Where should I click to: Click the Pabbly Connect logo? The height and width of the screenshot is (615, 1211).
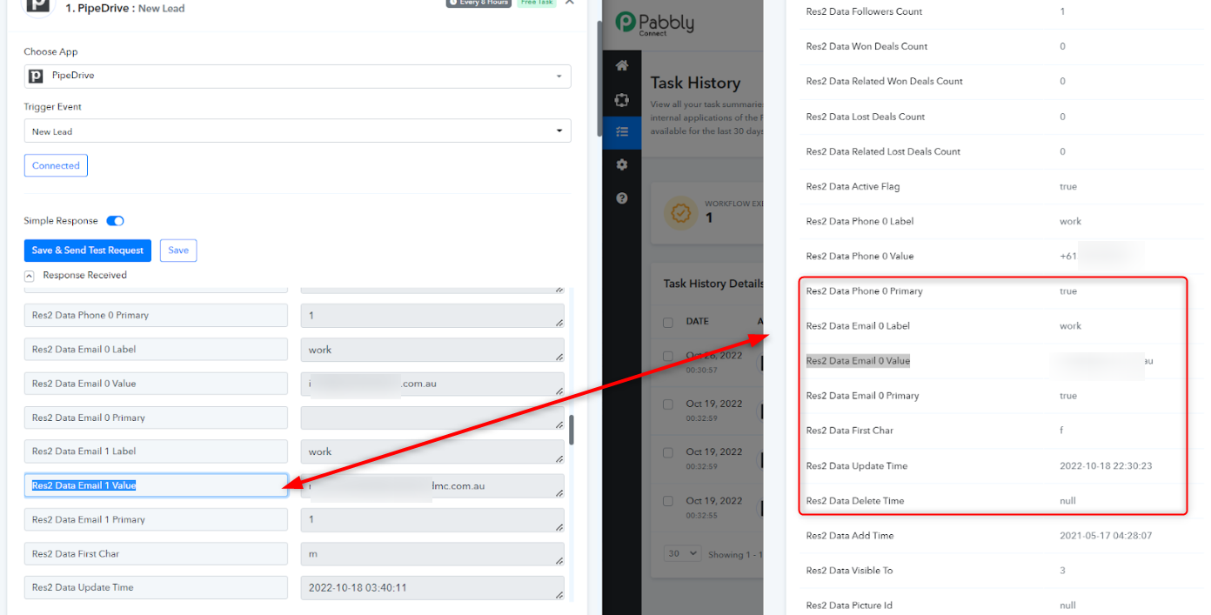[655, 23]
